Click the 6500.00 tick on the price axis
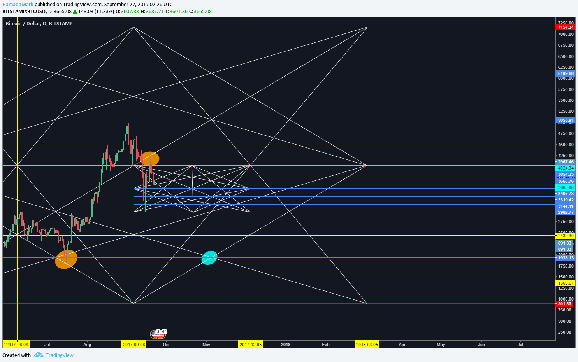 (x=566, y=56)
